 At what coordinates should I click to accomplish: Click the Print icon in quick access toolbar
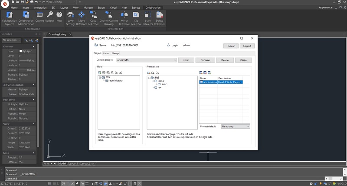tap(32, 2)
